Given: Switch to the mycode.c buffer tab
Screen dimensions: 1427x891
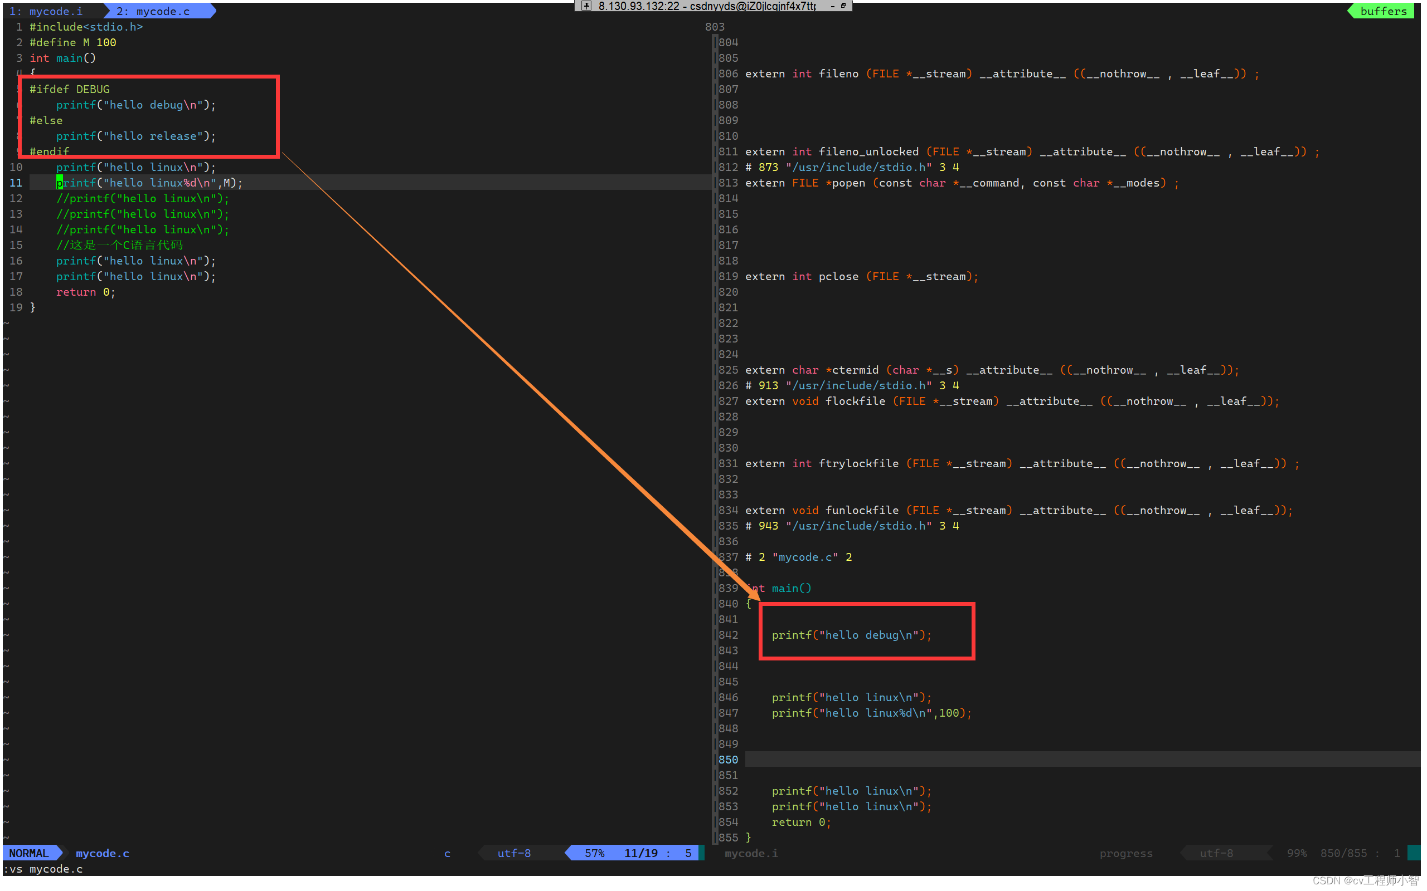Looking at the screenshot, I should tap(153, 11).
